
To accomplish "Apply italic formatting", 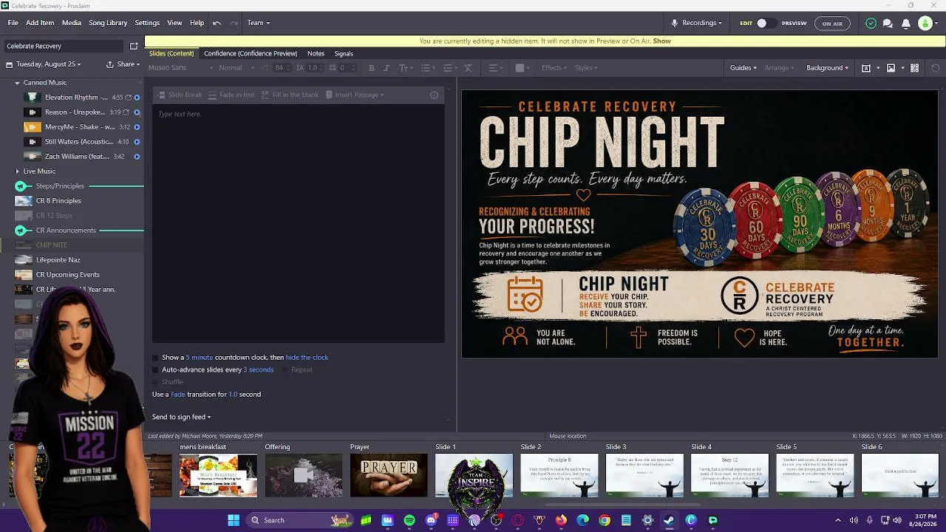I will click(x=387, y=68).
